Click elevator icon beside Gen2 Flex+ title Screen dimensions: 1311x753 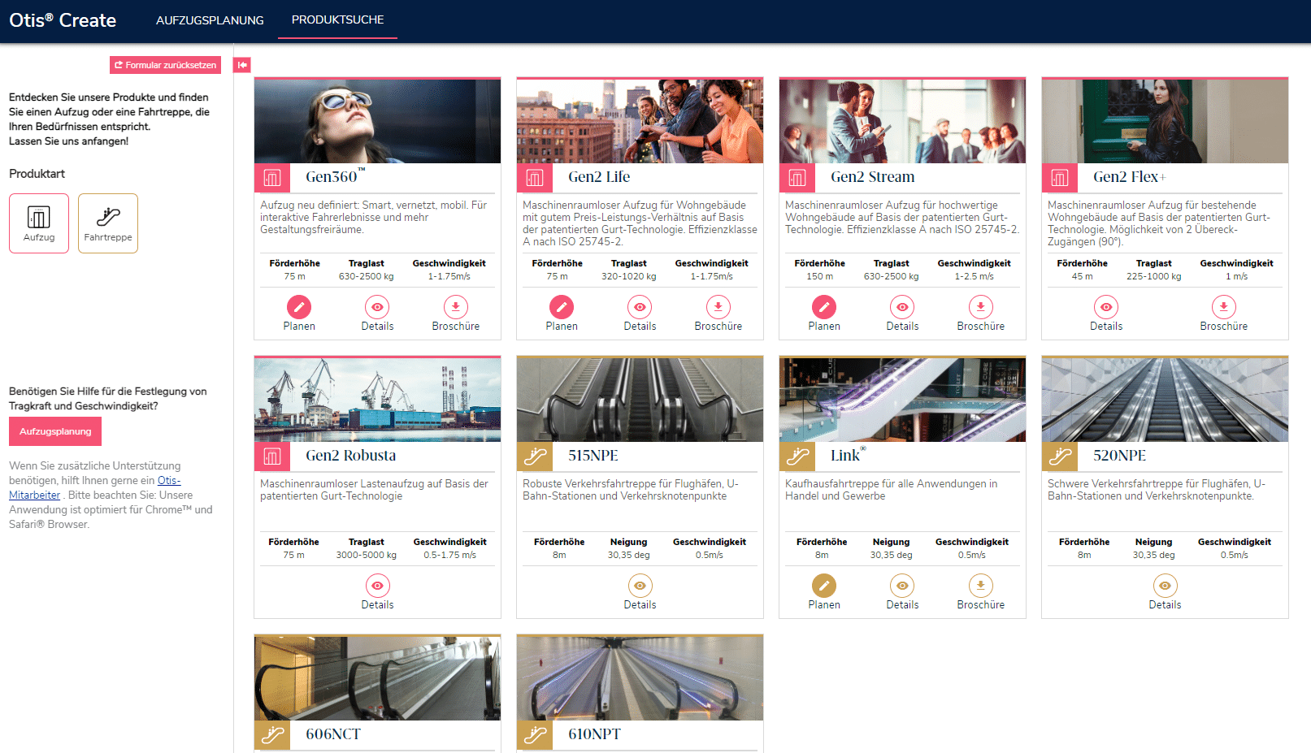(x=1060, y=177)
